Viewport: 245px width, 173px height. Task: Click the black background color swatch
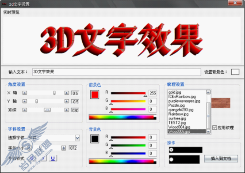95,139
